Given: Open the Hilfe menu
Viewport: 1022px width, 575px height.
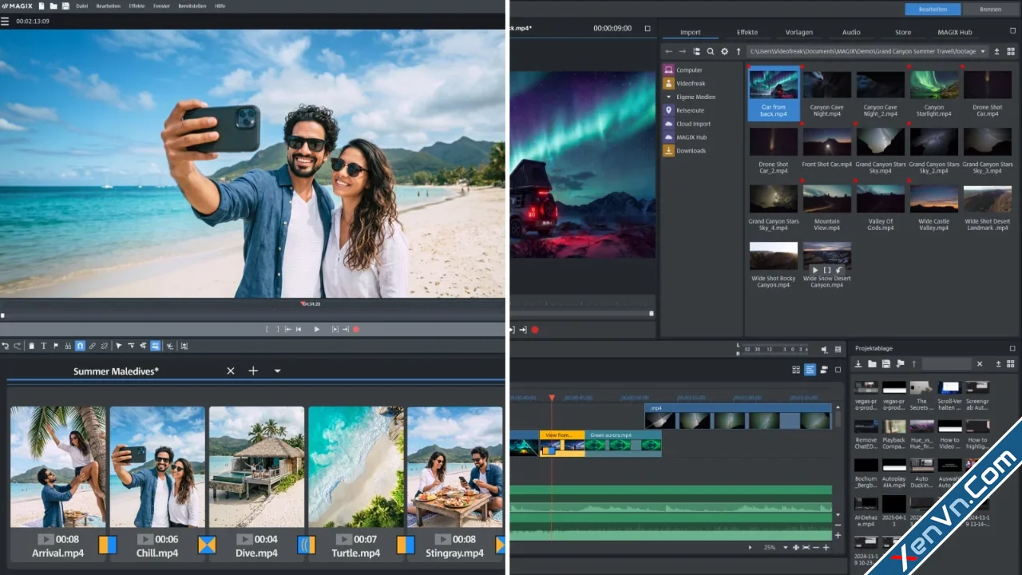Looking at the screenshot, I should 220,6.
